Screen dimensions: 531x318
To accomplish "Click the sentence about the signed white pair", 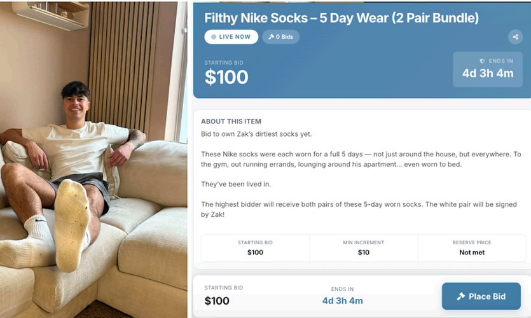I will pyautogui.click(x=361, y=209).
